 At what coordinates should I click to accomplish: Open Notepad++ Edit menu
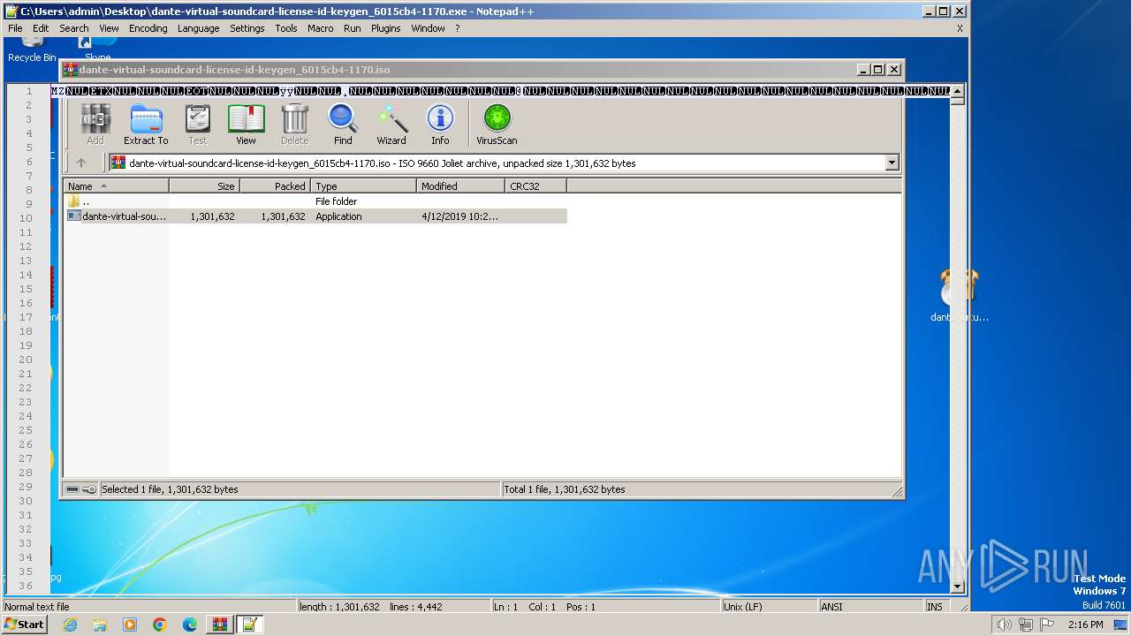click(x=41, y=28)
